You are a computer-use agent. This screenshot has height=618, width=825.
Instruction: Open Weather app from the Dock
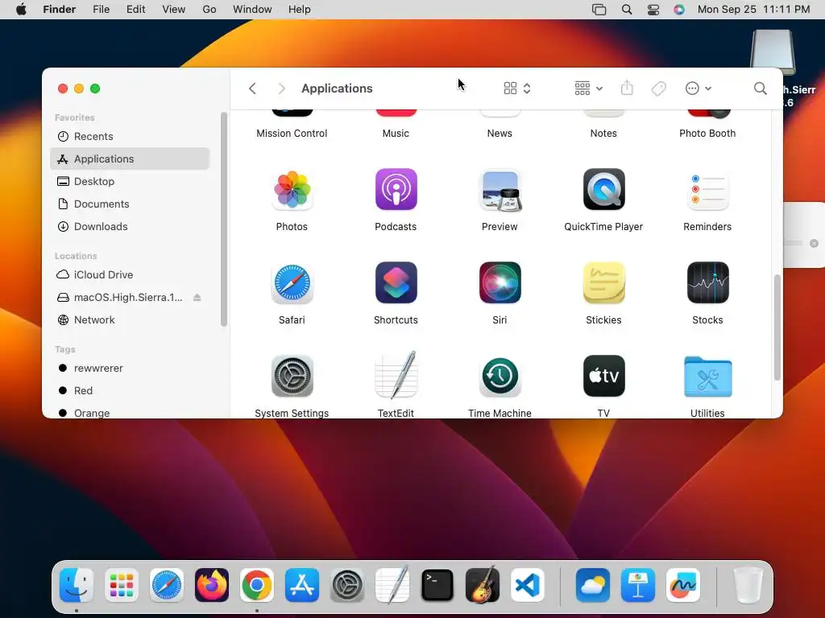tap(593, 585)
